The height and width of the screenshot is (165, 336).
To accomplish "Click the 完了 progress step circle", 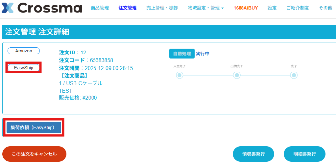I will [x=294, y=75].
